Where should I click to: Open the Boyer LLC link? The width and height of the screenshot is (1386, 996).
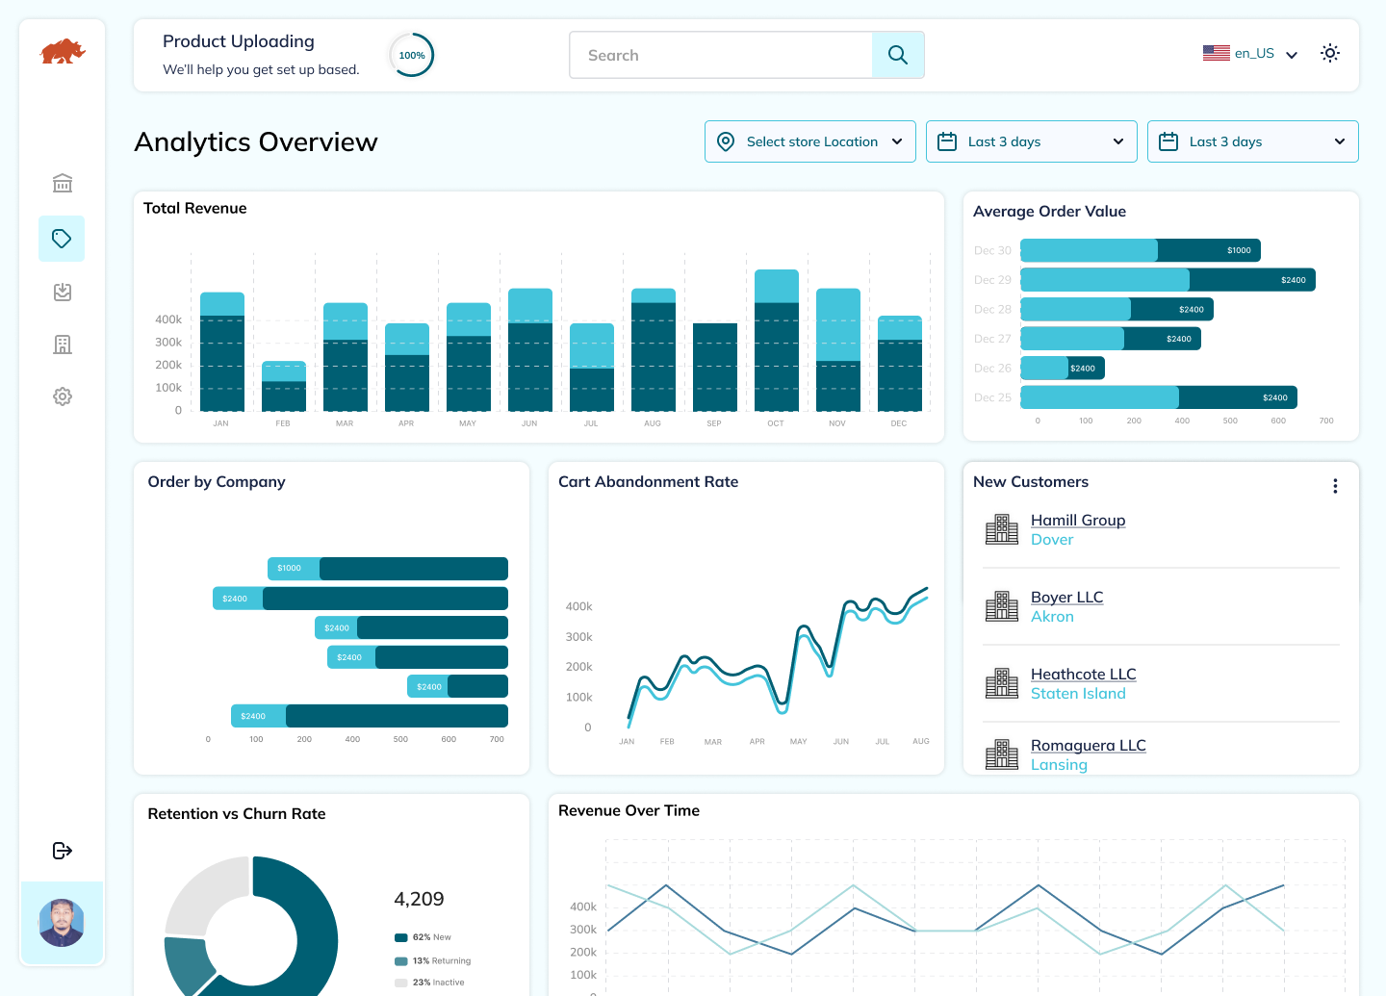[1066, 597]
